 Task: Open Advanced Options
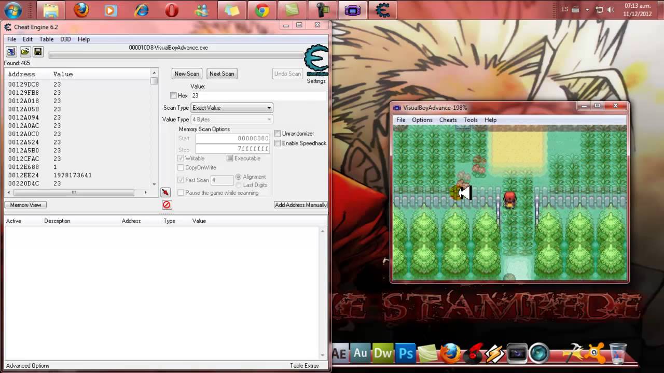click(x=27, y=366)
